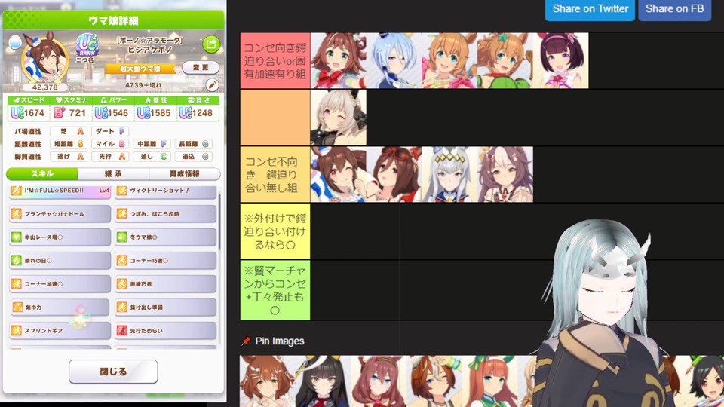Click the マイル B aptitude cell
This screenshot has width=724, height=407.
tap(110, 144)
